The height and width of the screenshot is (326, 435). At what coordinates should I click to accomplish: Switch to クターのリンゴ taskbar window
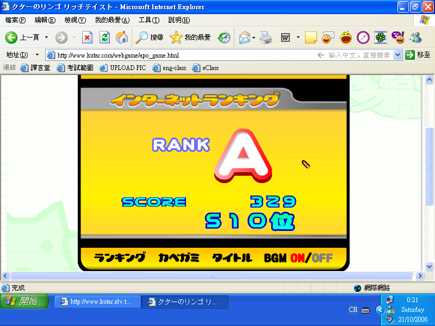185,302
